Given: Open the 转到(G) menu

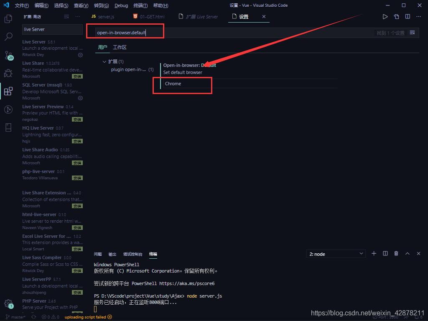Looking at the screenshot, I should click(x=101, y=5).
